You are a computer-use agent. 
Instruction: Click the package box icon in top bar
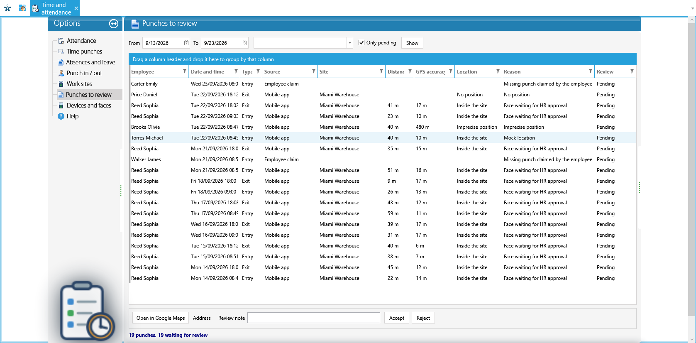click(x=22, y=8)
